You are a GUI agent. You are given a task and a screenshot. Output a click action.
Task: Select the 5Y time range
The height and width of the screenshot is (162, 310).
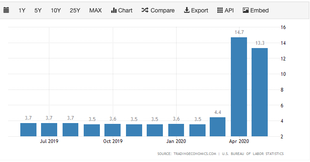click(38, 10)
